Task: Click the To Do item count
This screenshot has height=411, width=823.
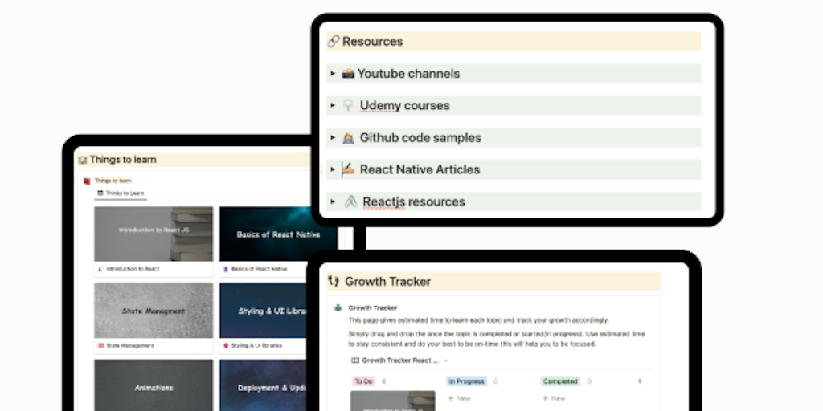Action: coord(383,381)
